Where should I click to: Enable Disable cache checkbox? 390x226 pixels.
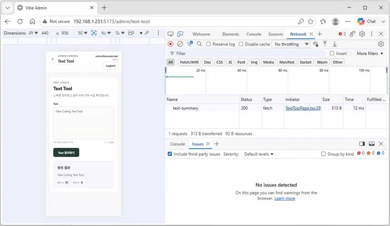[241, 44]
